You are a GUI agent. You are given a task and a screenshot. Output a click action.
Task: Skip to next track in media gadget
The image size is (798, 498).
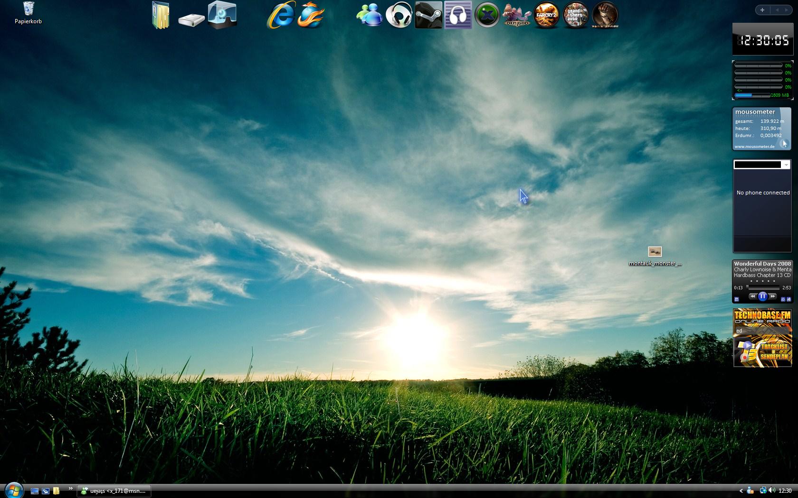coord(773,296)
